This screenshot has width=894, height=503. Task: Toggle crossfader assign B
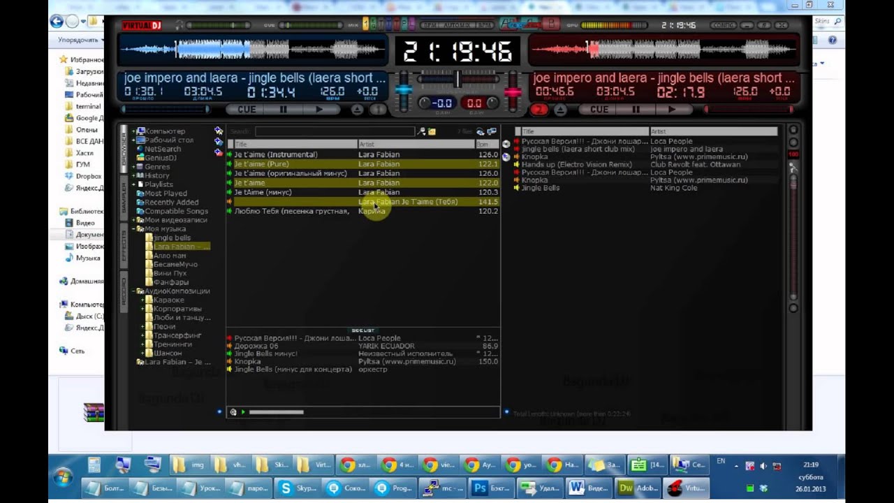point(552,24)
